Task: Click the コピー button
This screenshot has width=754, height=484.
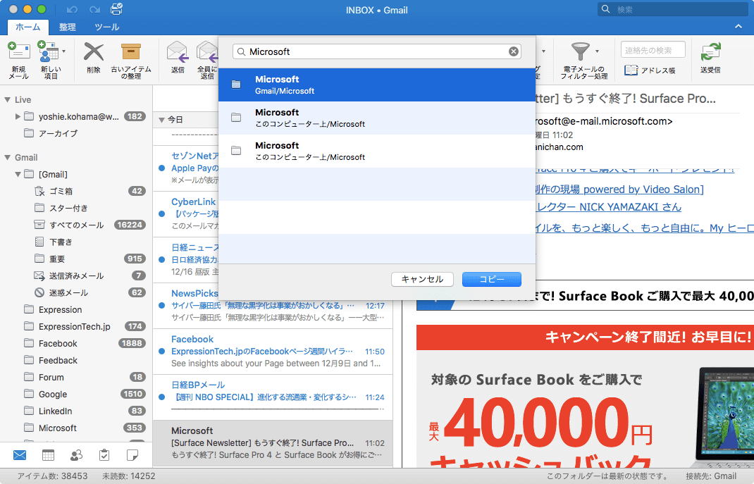Action: point(491,279)
